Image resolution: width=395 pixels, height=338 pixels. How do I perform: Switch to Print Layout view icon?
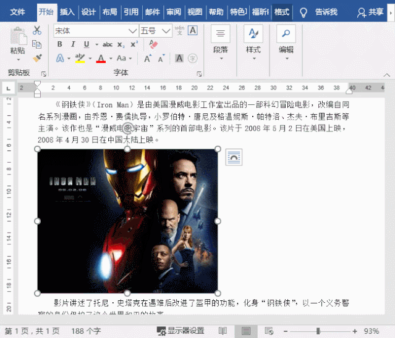246,331
